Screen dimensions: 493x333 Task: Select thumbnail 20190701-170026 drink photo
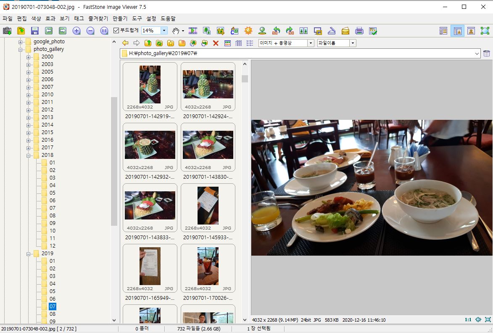(208, 268)
